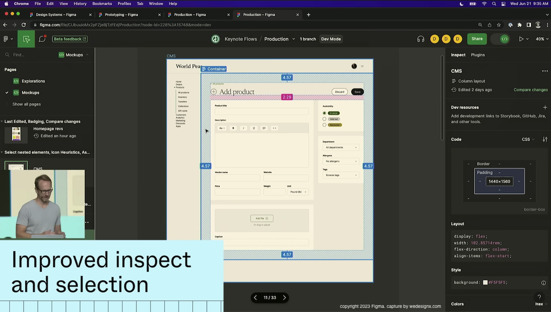Image resolution: width=551 pixels, height=312 pixels.
Task: Click the #F5F5F5 background color swatch
Action: click(x=485, y=282)
